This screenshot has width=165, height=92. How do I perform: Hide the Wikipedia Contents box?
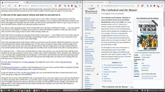(x=120, y=63)
